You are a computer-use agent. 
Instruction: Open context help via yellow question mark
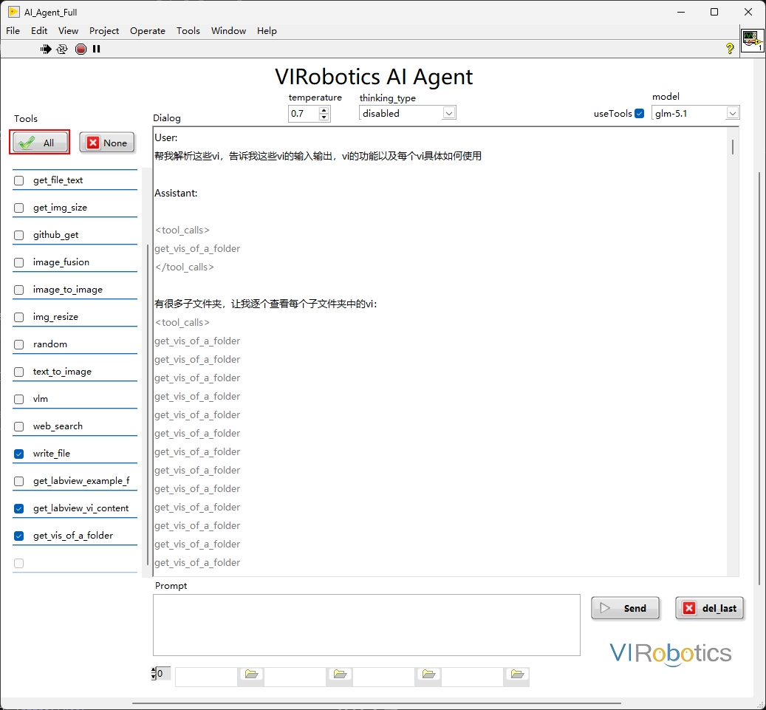(x=730, y=49)
